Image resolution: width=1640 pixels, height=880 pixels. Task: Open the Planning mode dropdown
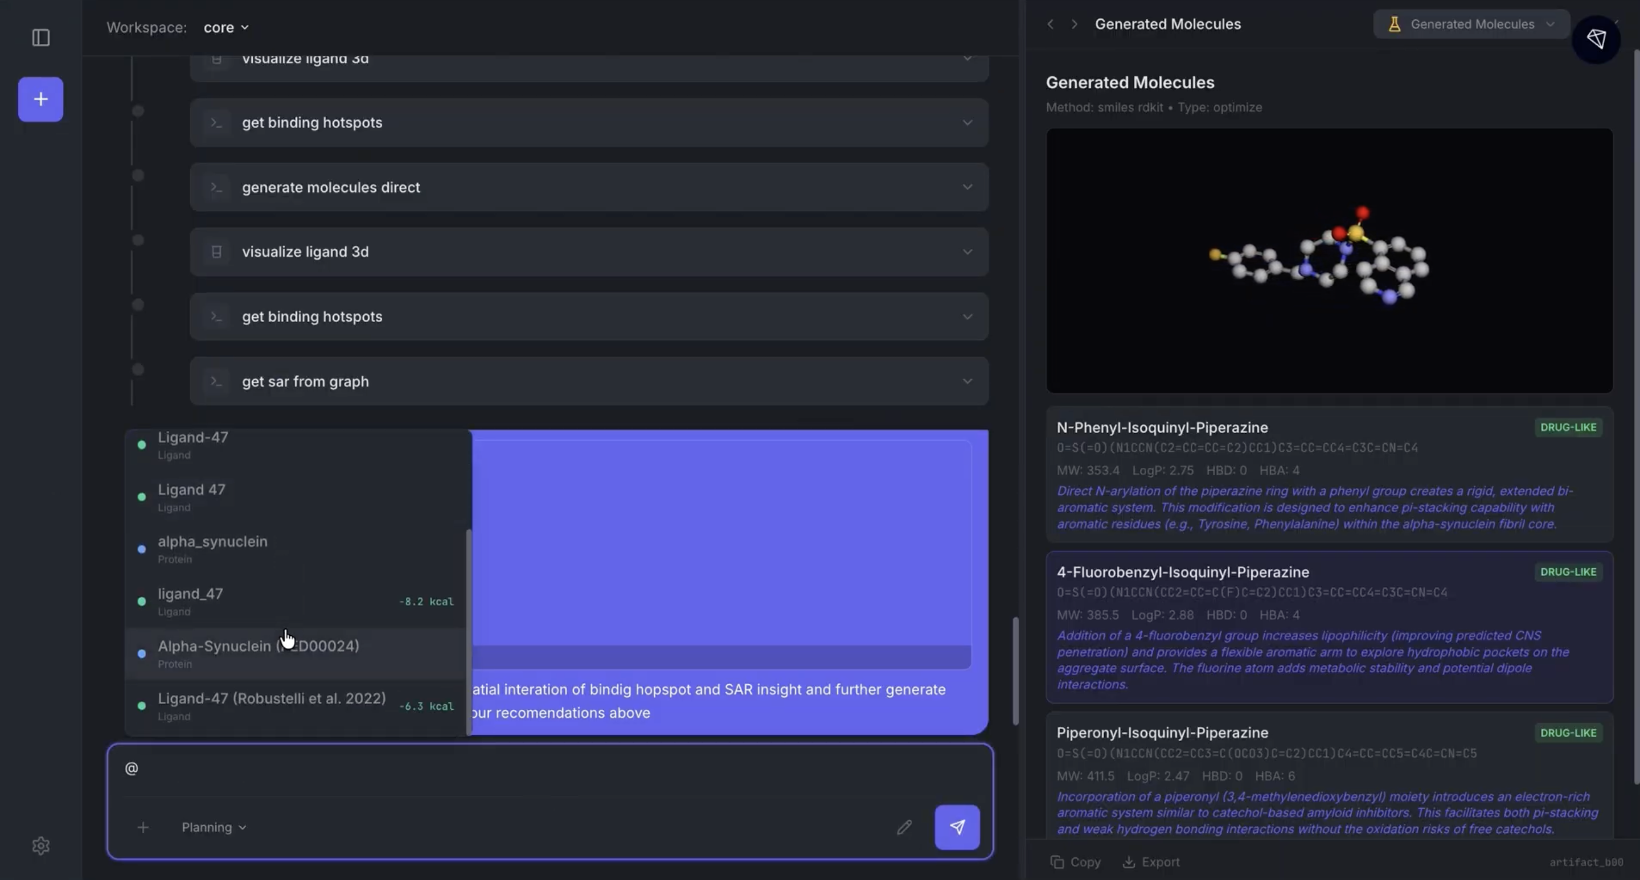214,827
